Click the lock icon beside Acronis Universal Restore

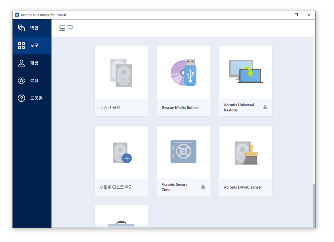[265, 107]
